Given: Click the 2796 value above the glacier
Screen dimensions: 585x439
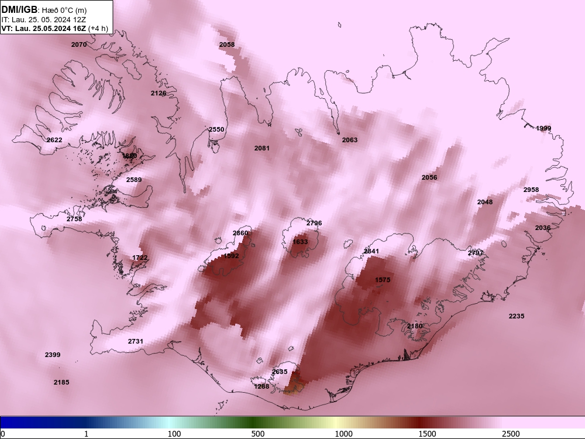Looking at the screenshot, I should tap(314, 223).
